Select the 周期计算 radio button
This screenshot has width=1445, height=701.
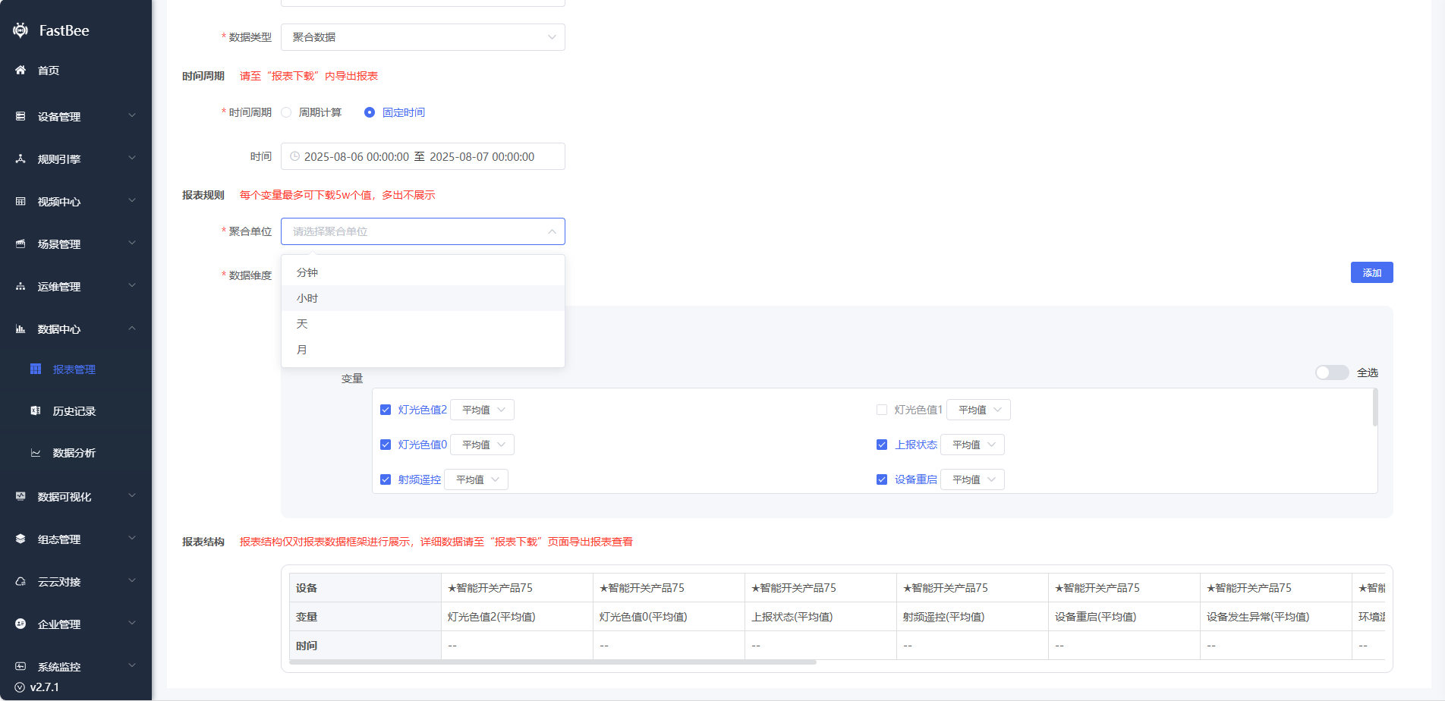point(286,112)
